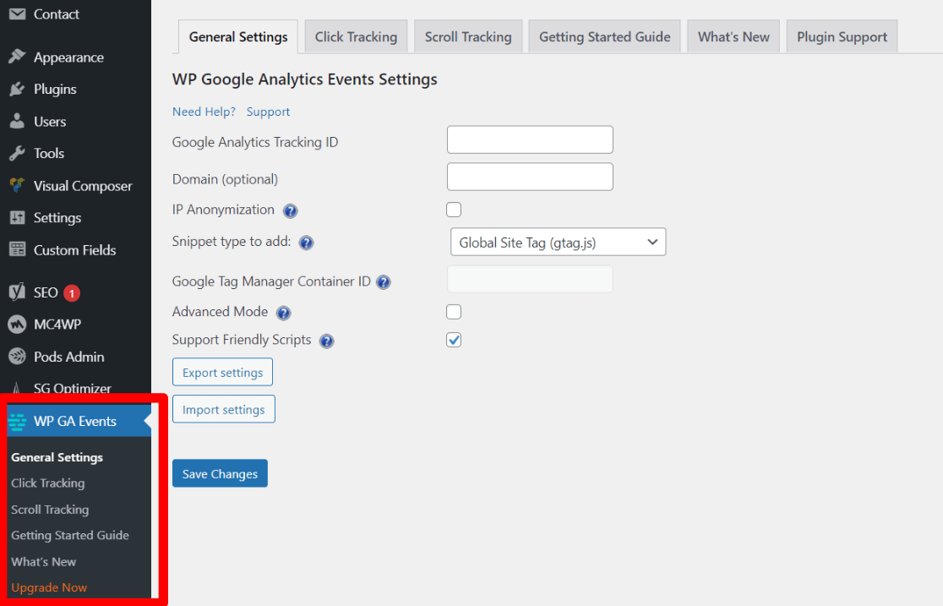Viewport: 943px width, 606px height.
Task: Click the Save Changes button
Action: coord(220,473)
